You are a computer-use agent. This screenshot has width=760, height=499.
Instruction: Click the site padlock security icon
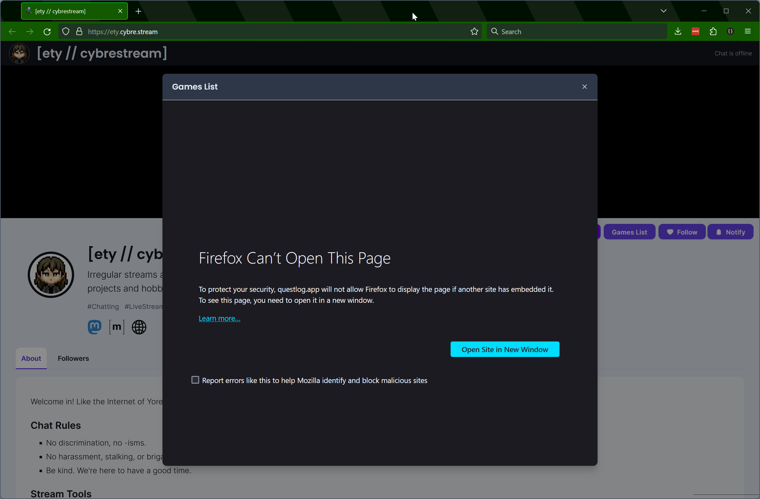click(x=79, y=32)
